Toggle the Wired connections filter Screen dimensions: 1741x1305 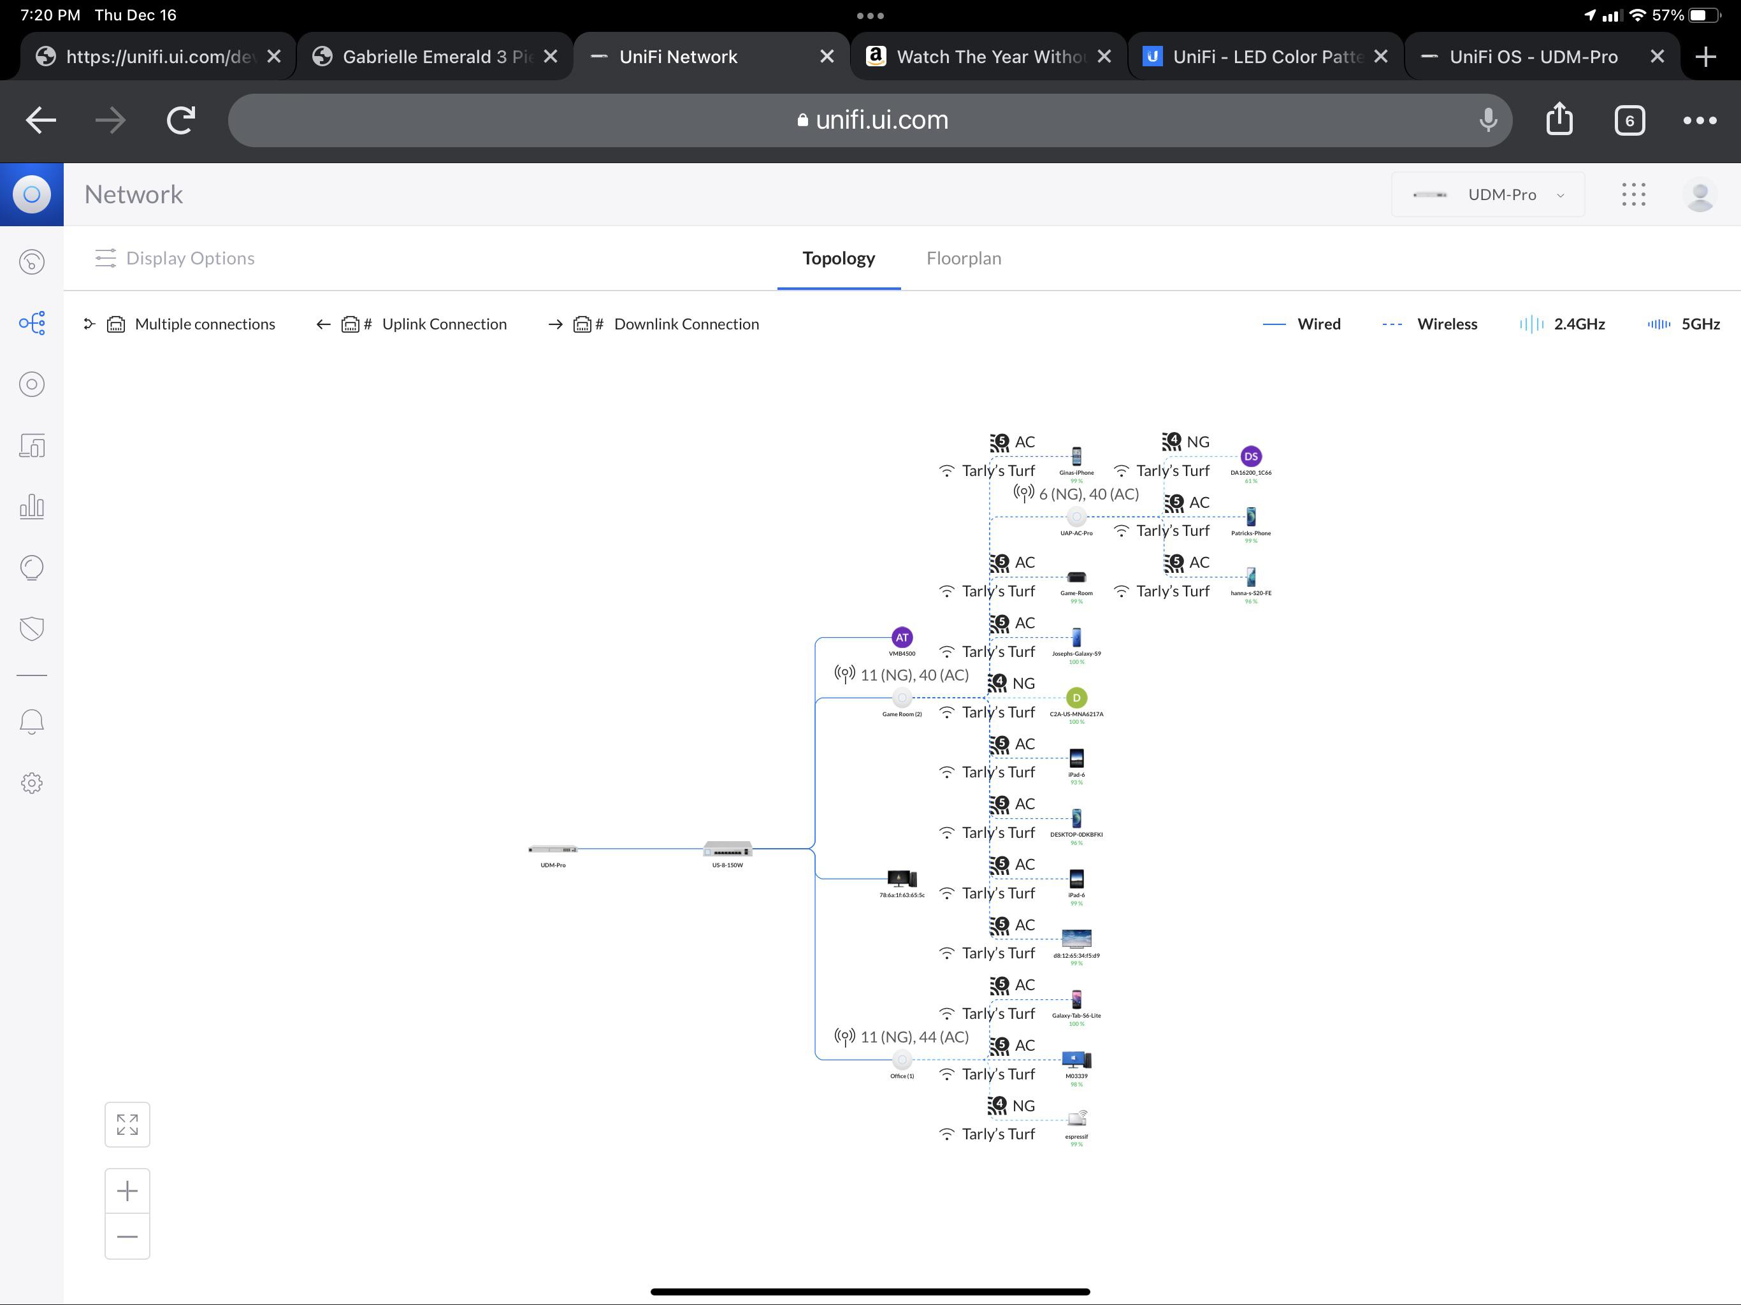click(1303, 324)
